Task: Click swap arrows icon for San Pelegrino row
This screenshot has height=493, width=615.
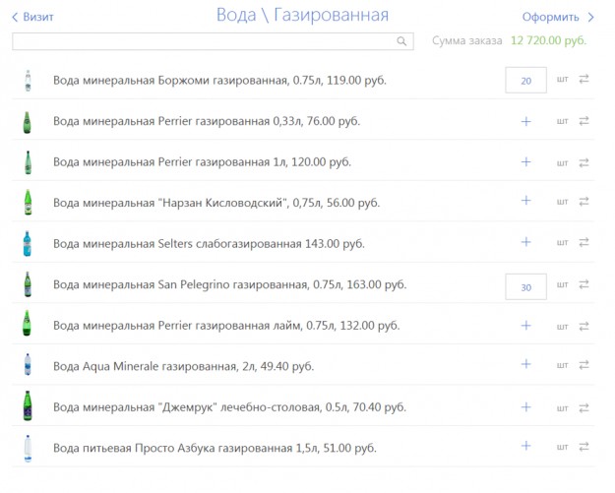Action: click(584, 284)
